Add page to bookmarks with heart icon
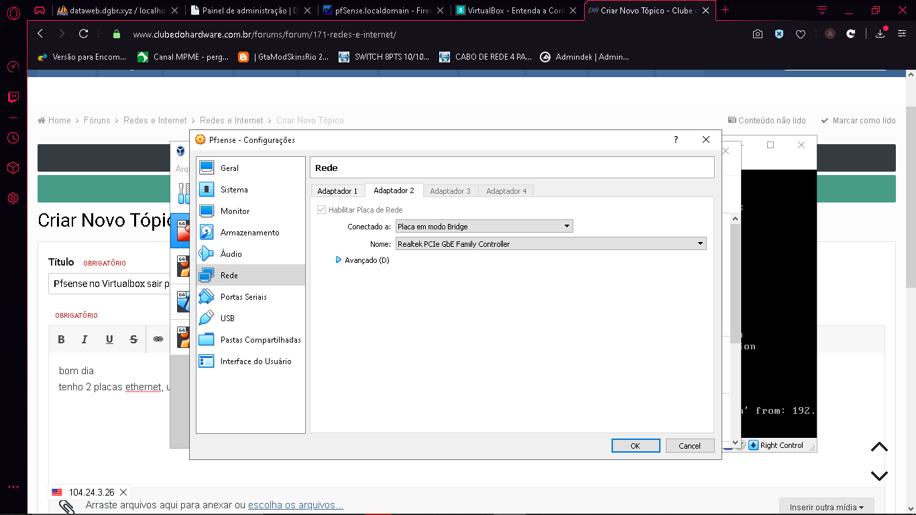916x515 pixels. [801, 34]
